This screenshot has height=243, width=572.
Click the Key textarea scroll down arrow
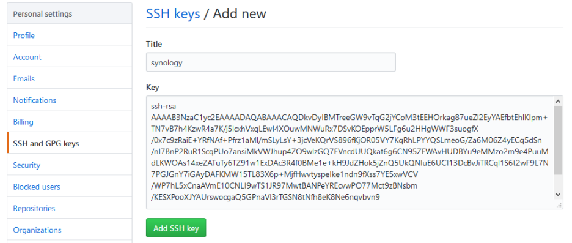(x=558, y=195)
